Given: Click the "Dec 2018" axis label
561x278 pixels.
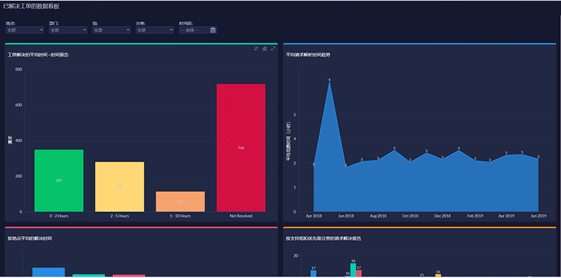Looking at the screenshot, I should click(442, 216).
